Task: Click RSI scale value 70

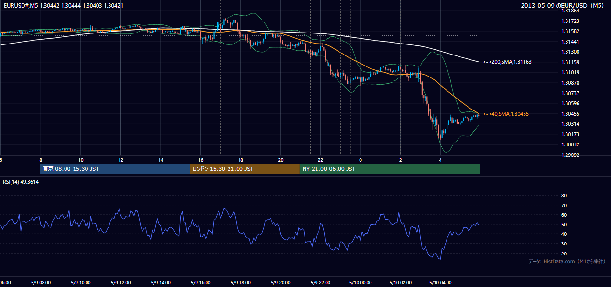Action: click(x=564, y=205)
